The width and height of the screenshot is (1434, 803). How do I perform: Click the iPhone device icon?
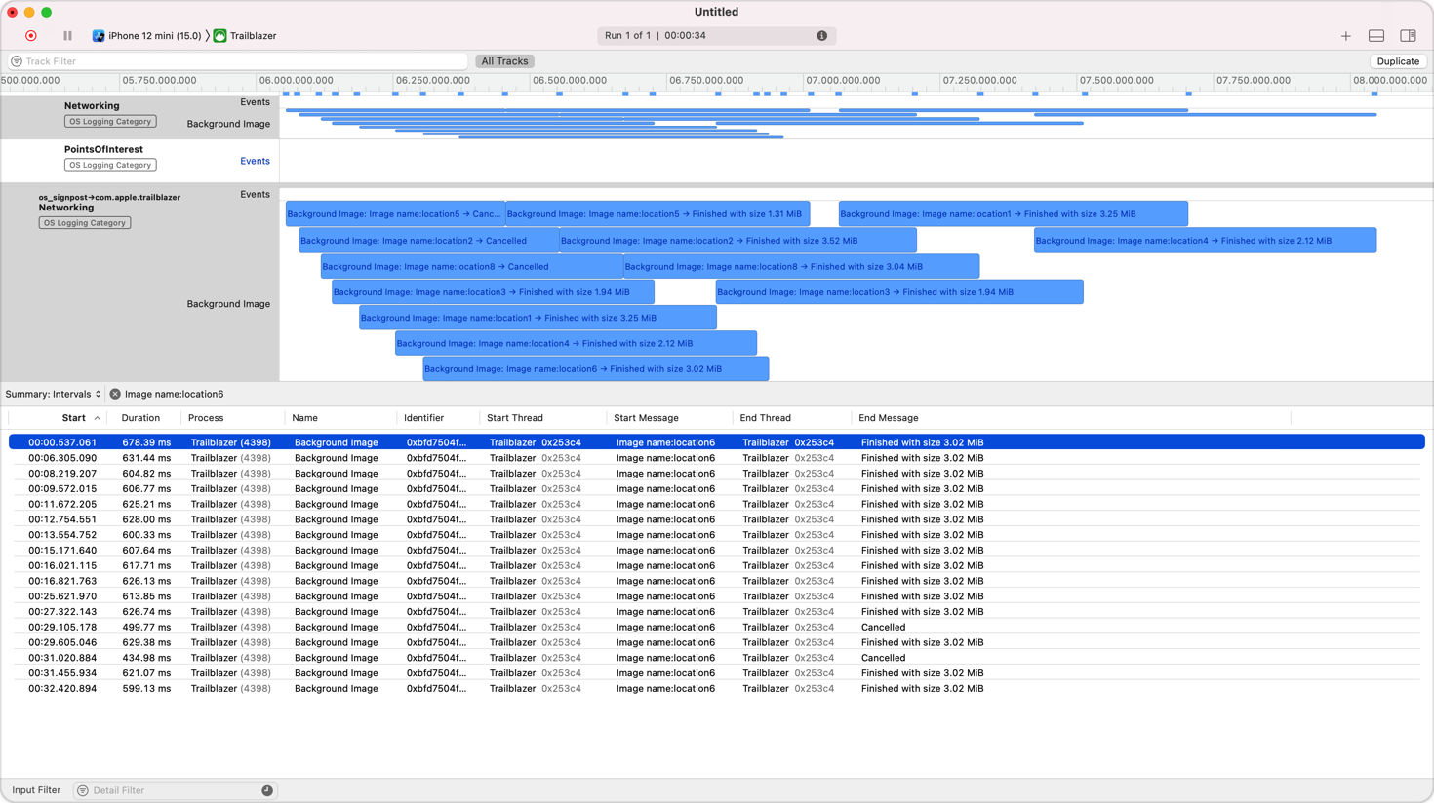point(97,35)
